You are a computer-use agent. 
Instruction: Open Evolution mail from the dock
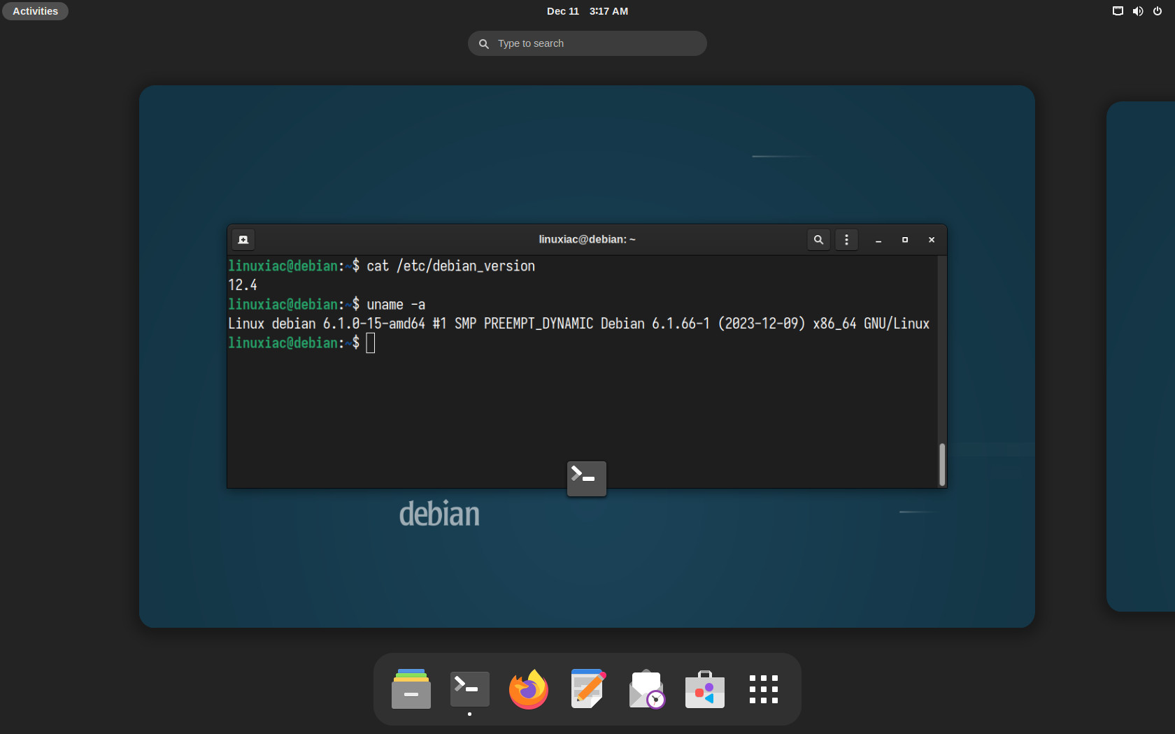(646, 689)
